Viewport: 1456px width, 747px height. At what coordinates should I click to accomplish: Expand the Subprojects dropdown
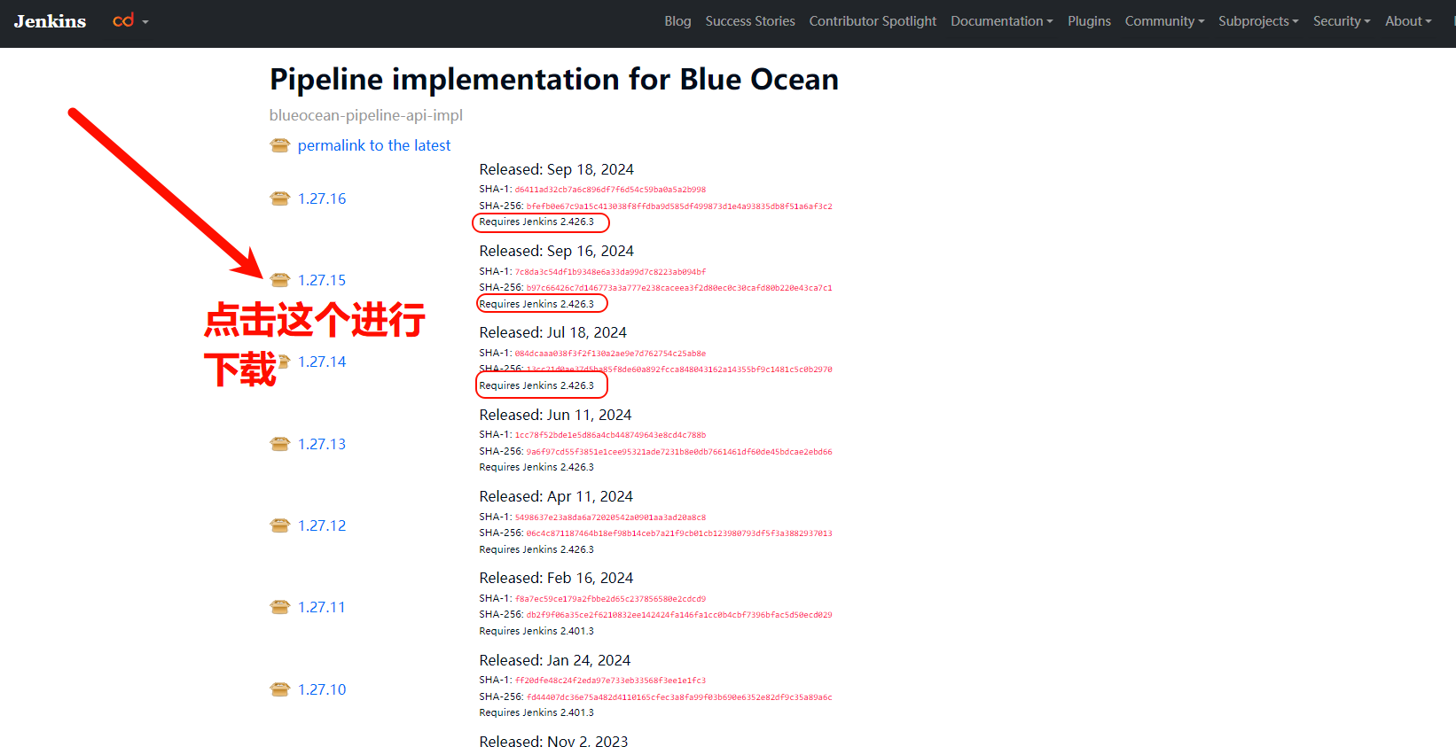[1258, 21]
